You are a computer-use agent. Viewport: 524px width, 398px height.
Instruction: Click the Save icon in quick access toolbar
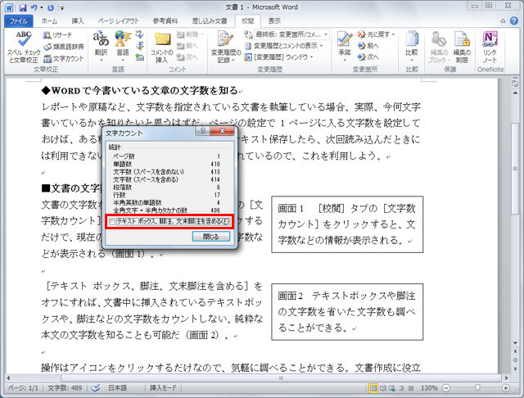(22, 7)
